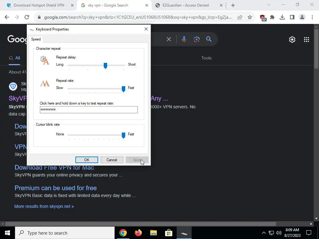Click the vertical page scrollbar
This screenshot has width=319, height=239.
pyautogui.click(x=316, y=49)
